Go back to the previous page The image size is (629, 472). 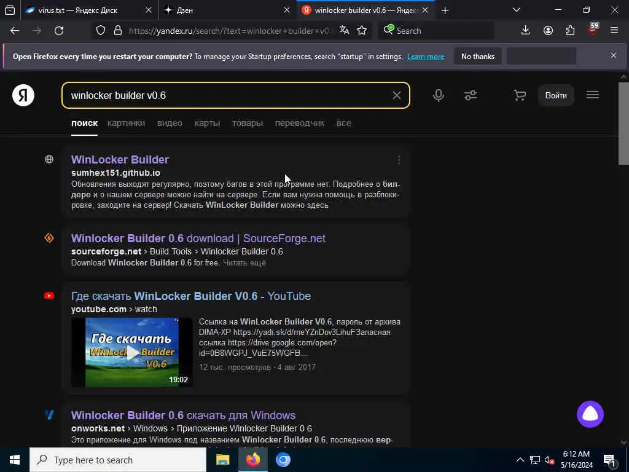pyautogui.click(x=15, y=31)
